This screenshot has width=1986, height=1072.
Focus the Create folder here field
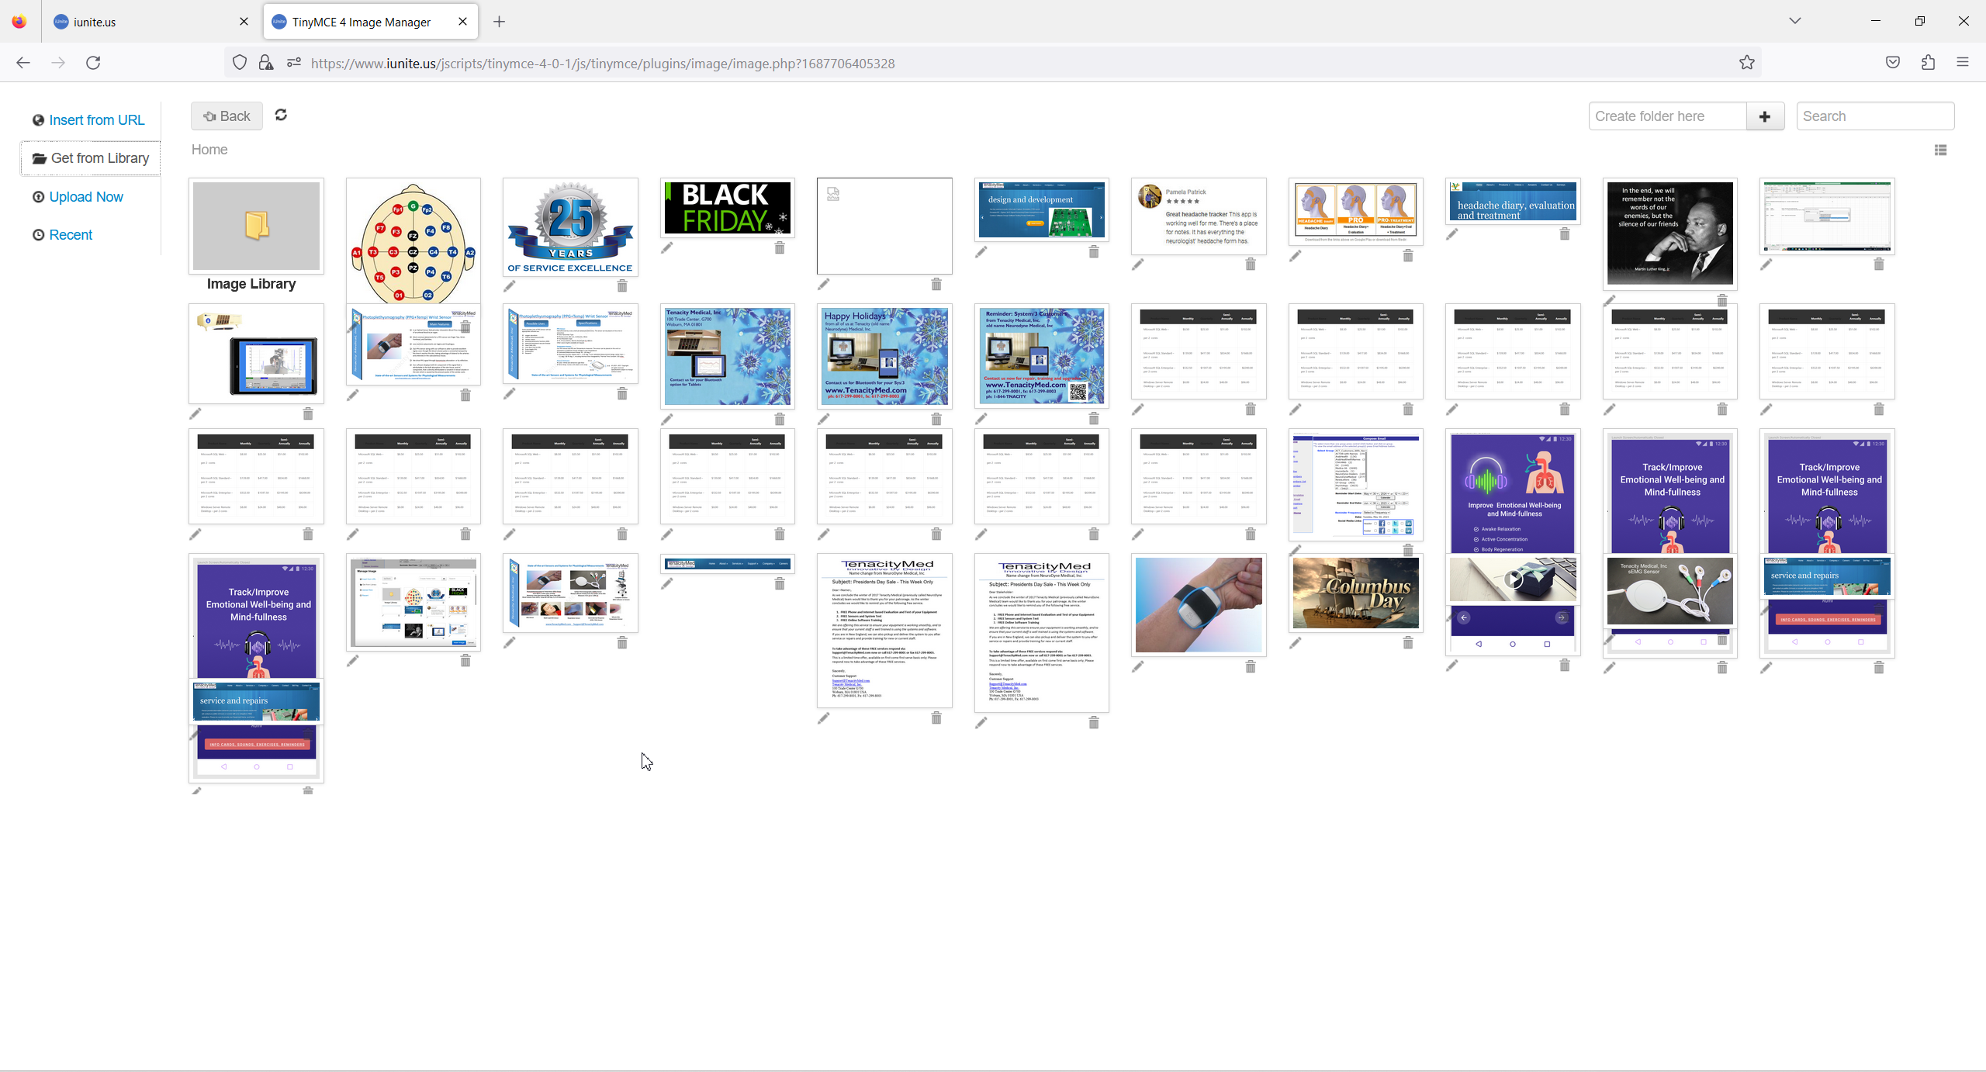click(x=1666, y=116)
